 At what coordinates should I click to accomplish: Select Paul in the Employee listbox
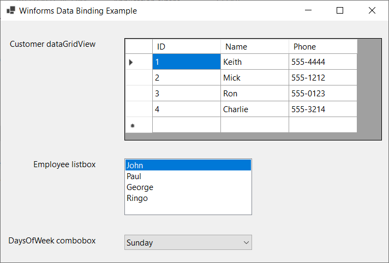pyautogui.click(x=134, y=176)
